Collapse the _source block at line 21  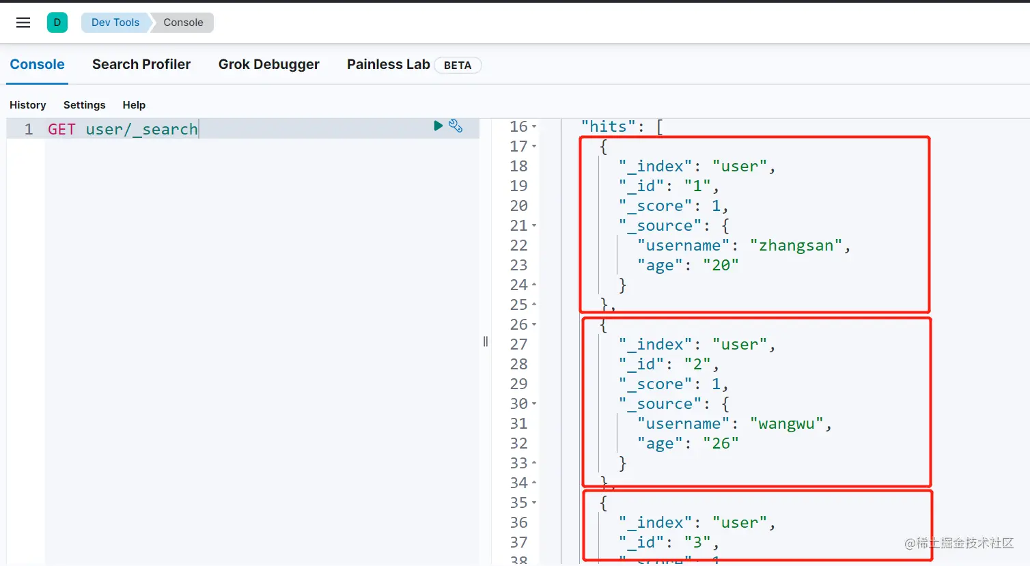(534, 226)
